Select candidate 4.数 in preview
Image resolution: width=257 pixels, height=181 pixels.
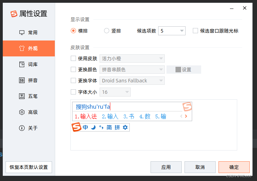click(145, 116)
